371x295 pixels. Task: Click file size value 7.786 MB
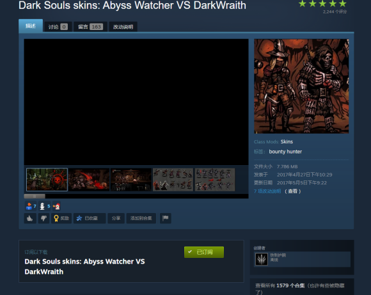(x=287, y=166)
